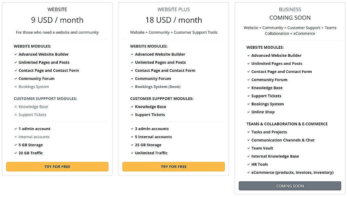Viewport: 348px width, 197px height.
Task: Toggle the checkmark beside Community Forum in WEBSITE plan
Action: [15, 78]
